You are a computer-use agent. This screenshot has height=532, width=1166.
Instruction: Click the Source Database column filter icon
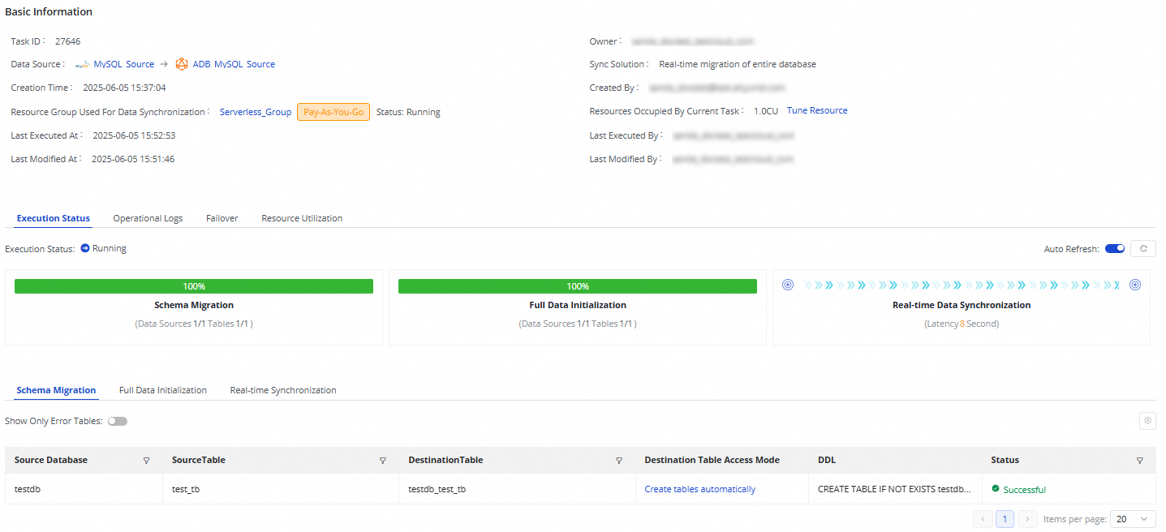pyautogui.click(x=147, y=461)
